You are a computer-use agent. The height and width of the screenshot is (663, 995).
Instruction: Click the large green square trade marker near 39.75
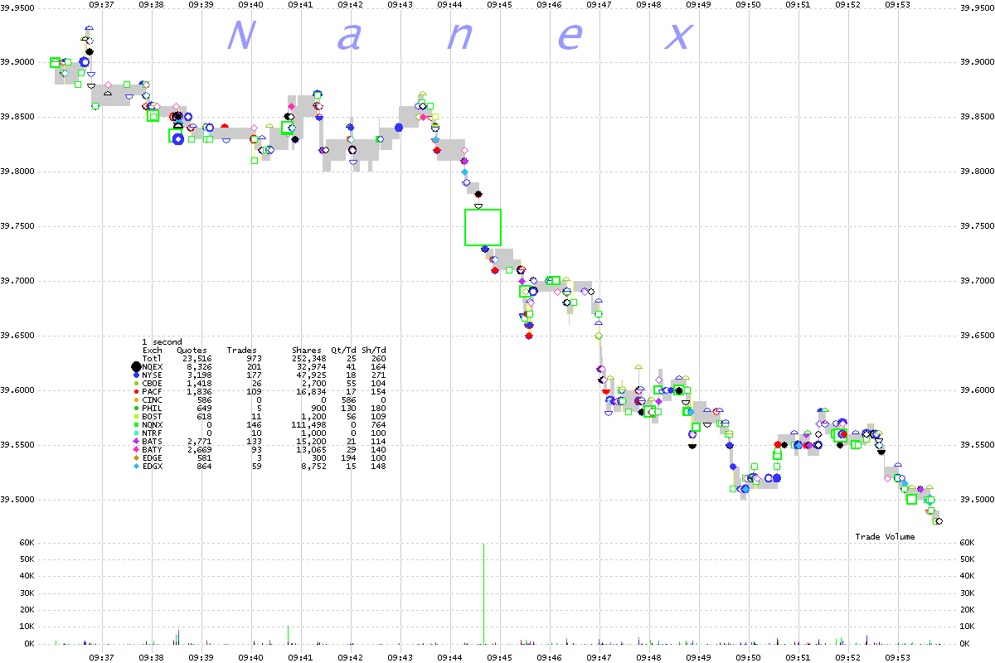pyautogui.click(x=483, y=227)
